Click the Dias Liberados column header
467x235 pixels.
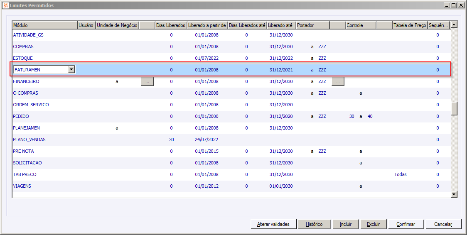[171, 25]
